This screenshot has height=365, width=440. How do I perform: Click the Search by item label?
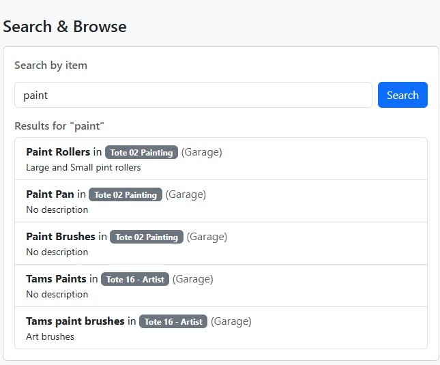(x=50, y=65)
